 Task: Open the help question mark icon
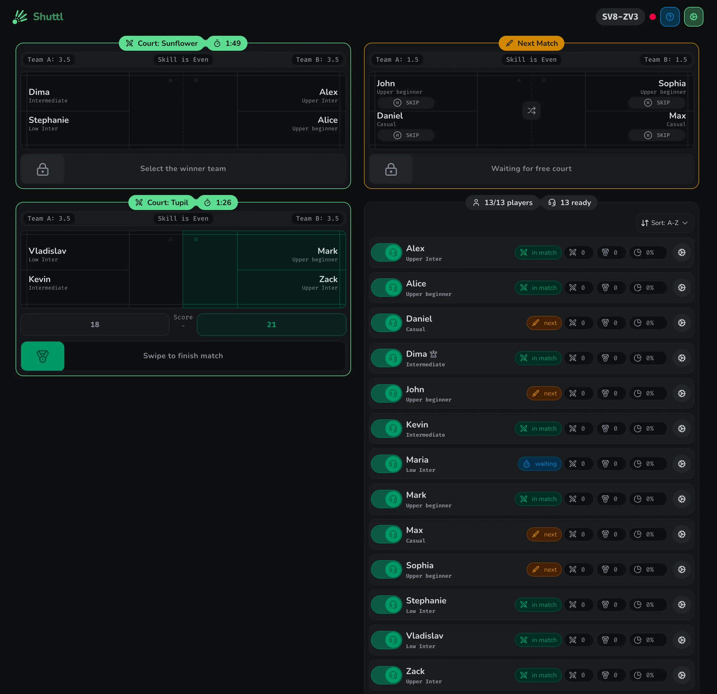(670, 16)
